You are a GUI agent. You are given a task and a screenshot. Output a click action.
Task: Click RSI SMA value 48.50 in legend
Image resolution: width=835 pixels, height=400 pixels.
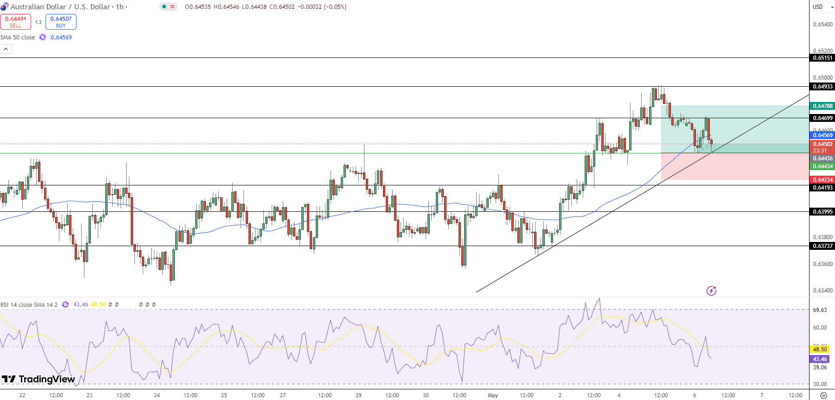pos(98,305)
